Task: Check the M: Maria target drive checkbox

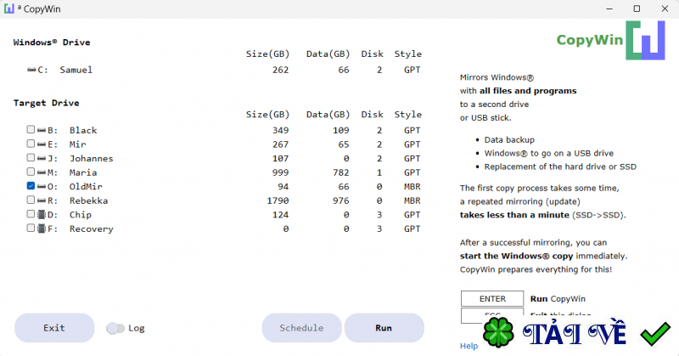Action: pyautogui.click(x=31, y=172)
